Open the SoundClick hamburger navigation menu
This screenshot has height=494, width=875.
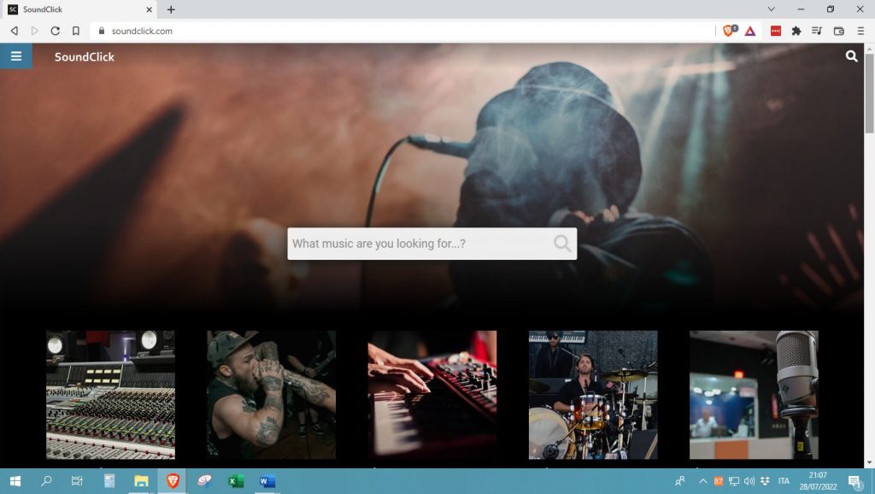(x=16, y=56)
